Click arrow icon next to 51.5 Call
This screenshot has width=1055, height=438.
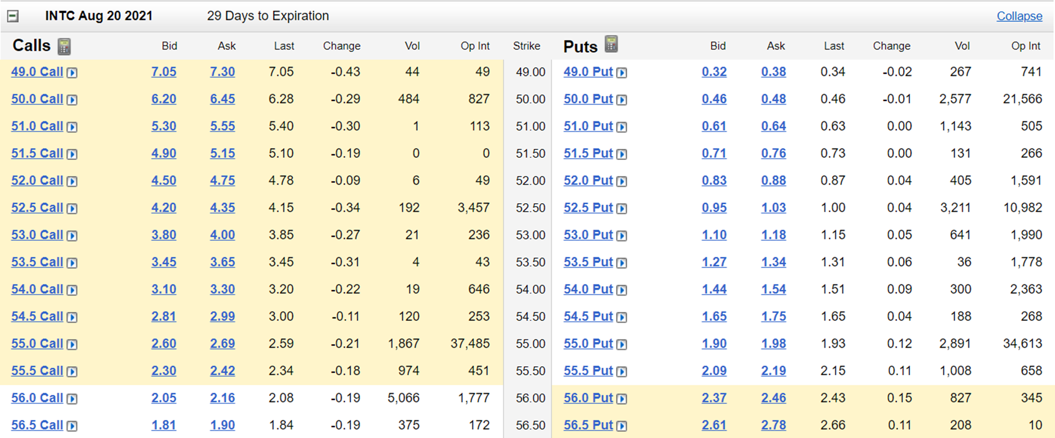click(x=72, y=154)
